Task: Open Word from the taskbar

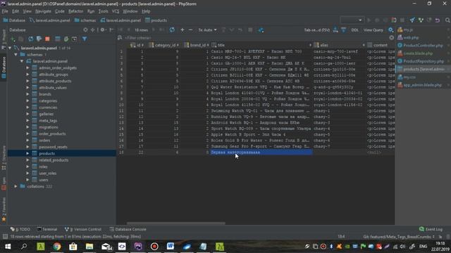Action: (x=171, y=247)
